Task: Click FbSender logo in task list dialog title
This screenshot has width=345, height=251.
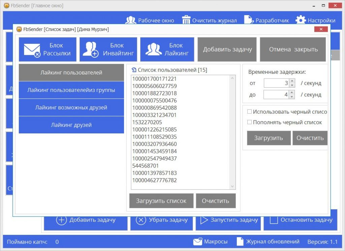Action: [x=19, y=29]
